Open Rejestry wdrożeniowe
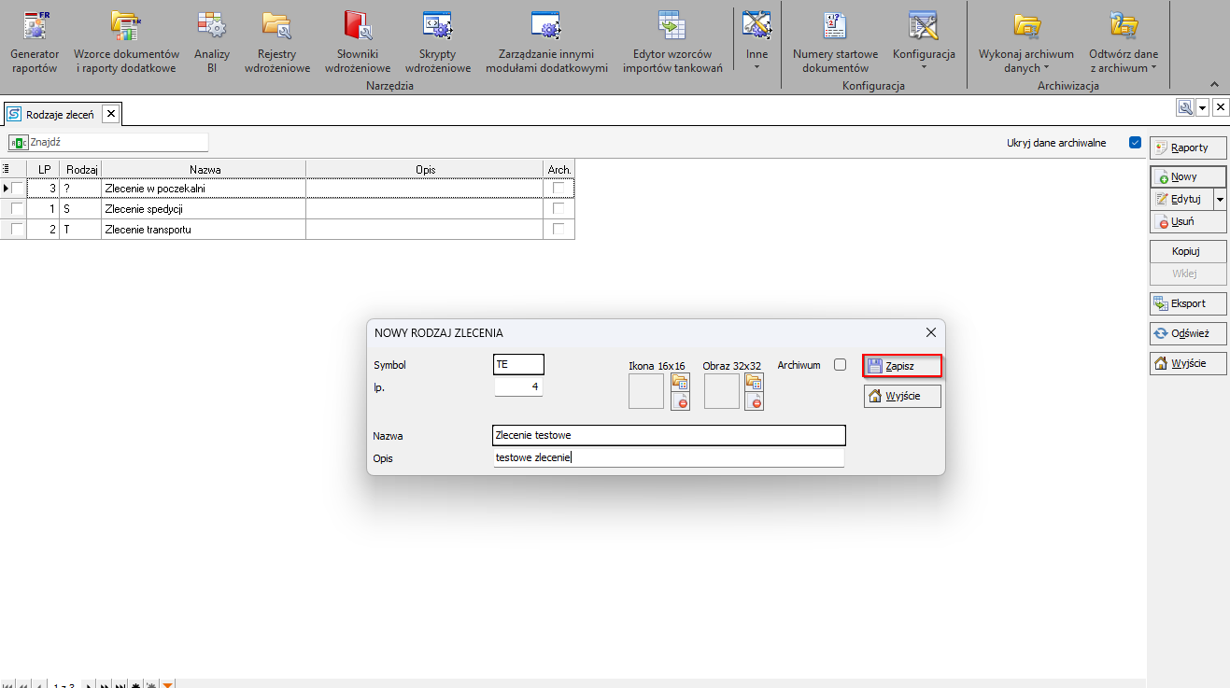The width and height of the screenshot is (1230, 688). pos(277,42)
